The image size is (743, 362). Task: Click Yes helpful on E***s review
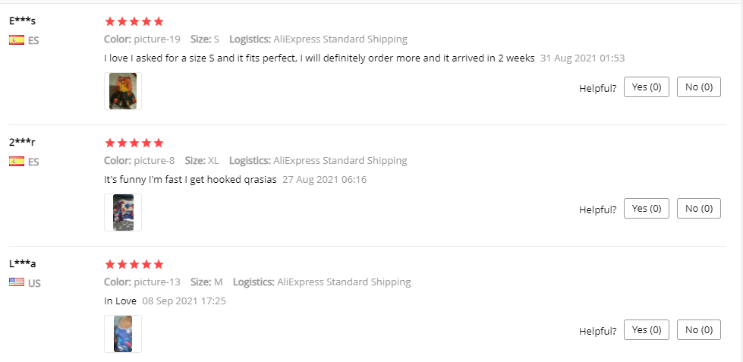click(646, 87)
